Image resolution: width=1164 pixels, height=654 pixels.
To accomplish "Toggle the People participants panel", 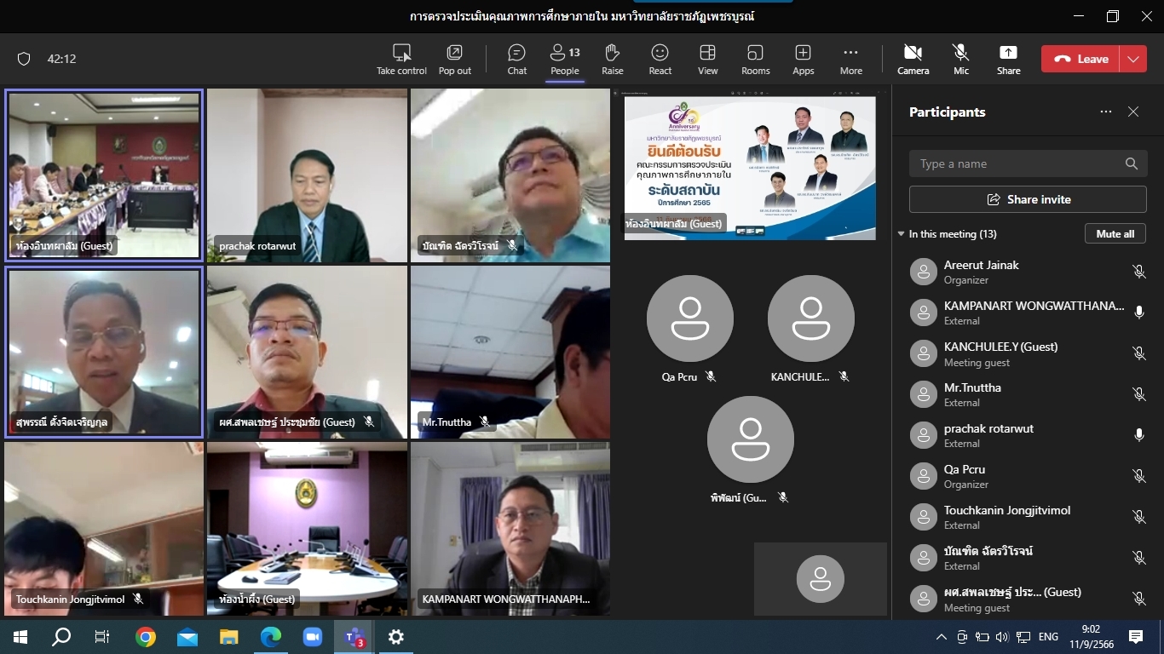I will pos(564,59).
